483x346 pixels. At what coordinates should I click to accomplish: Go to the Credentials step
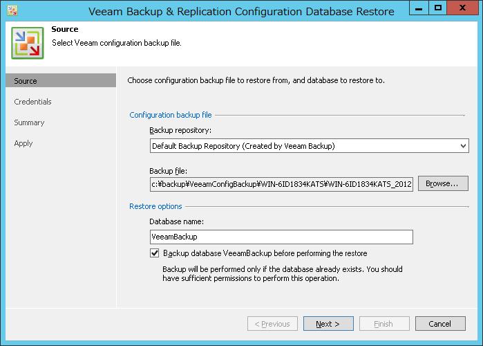point(32,102)
